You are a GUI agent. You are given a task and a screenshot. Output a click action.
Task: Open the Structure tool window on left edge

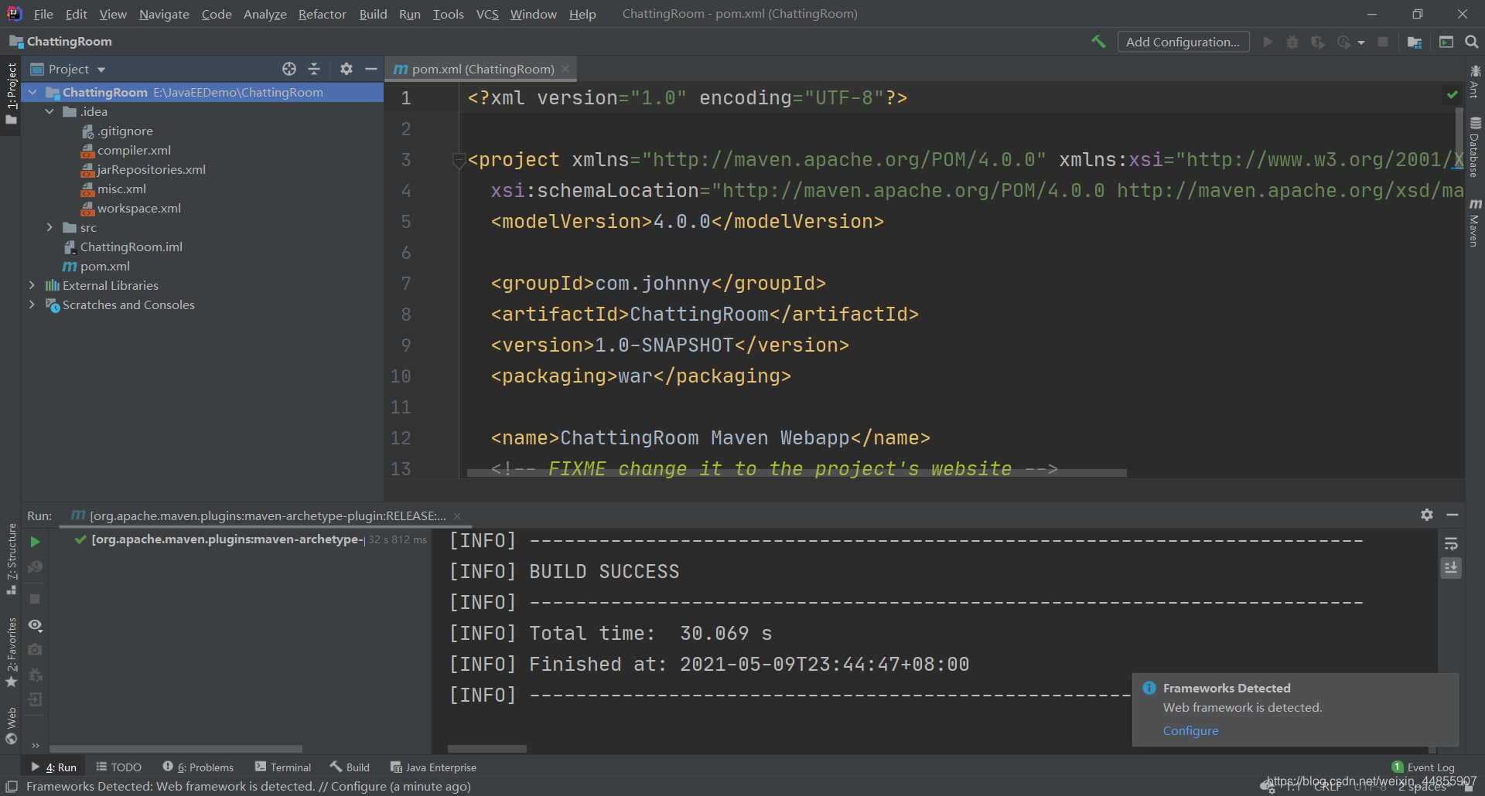click(x=12, y=559)
